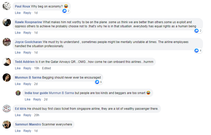View like reactions on Joyce Goolcharan's comment

(198, 50)
